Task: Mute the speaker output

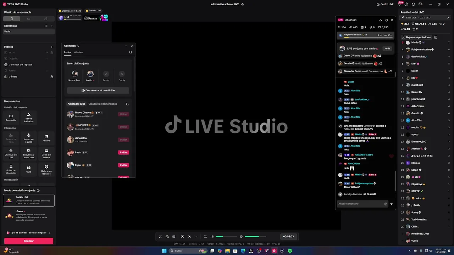Action: coord(212,237)
